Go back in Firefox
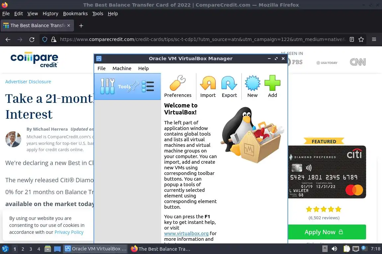Viewport: 382px width, 254px height. [x=8, y=39]
